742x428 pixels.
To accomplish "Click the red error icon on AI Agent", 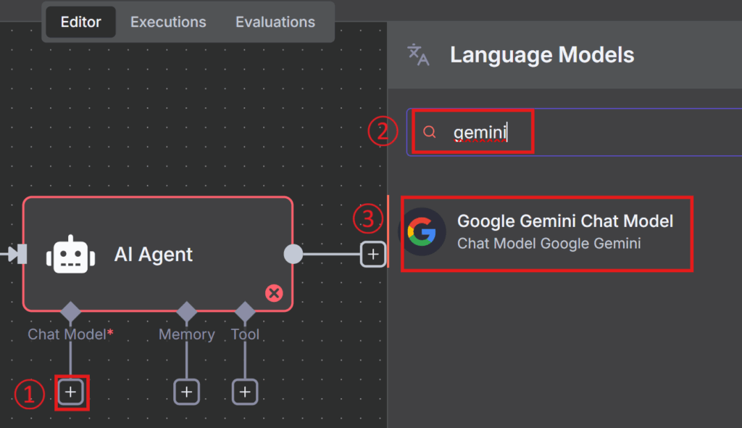I will (274, 293).
